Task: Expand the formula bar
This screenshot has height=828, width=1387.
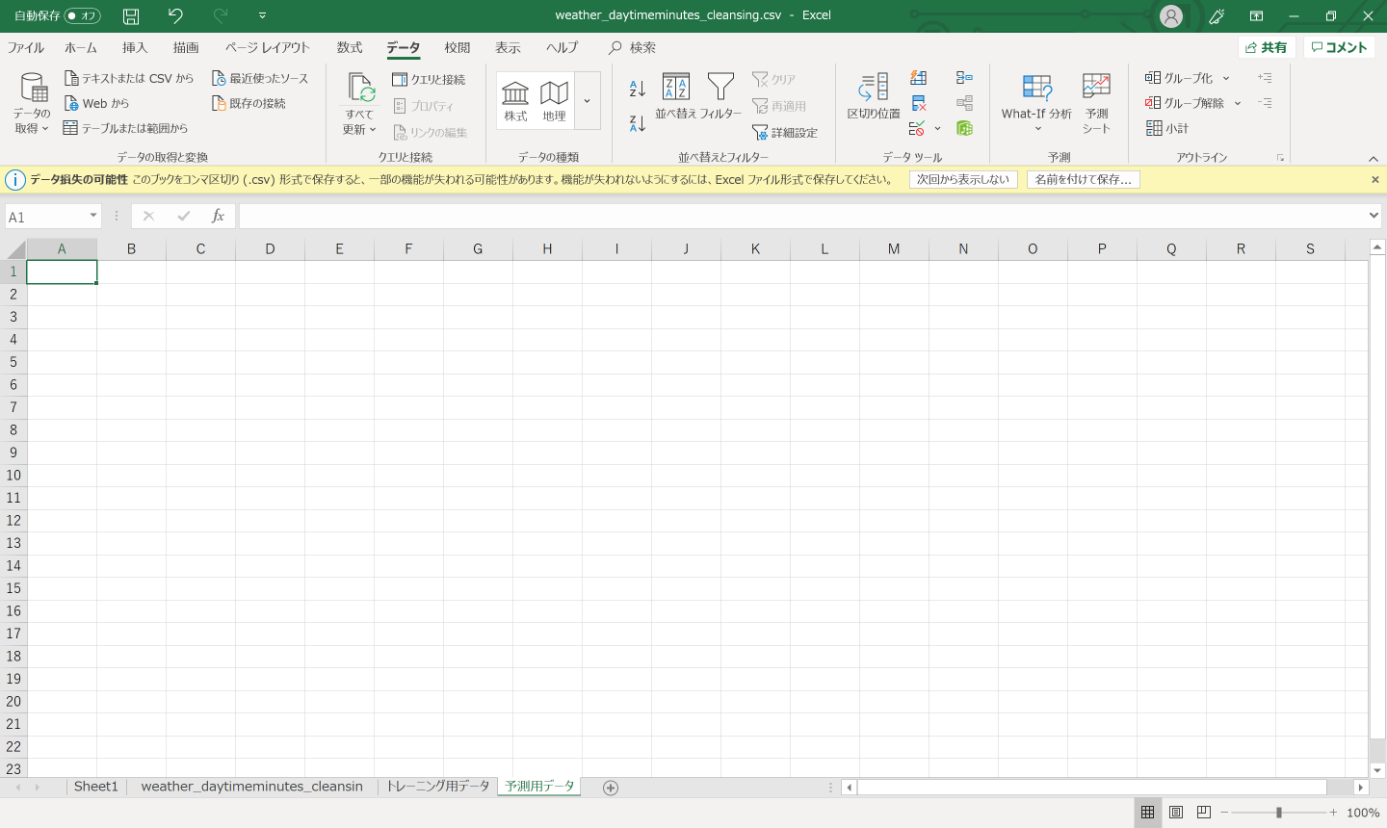Action: tap(1374, 216)
